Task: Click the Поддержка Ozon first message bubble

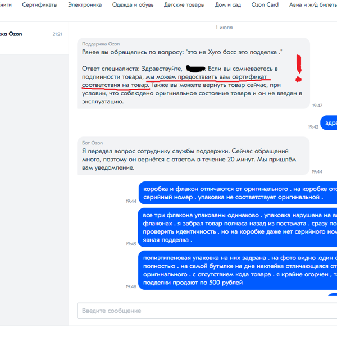Action: click(193, 73)
